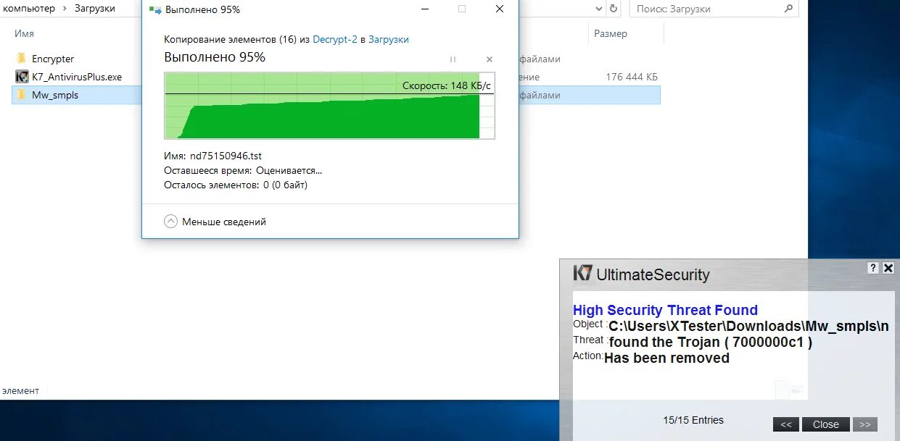Close the copy progress dialog window

coord(500,9)
